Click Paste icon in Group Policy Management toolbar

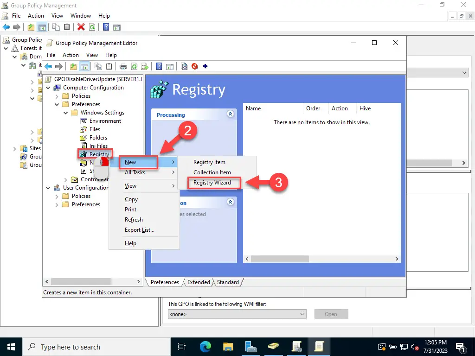67,27
